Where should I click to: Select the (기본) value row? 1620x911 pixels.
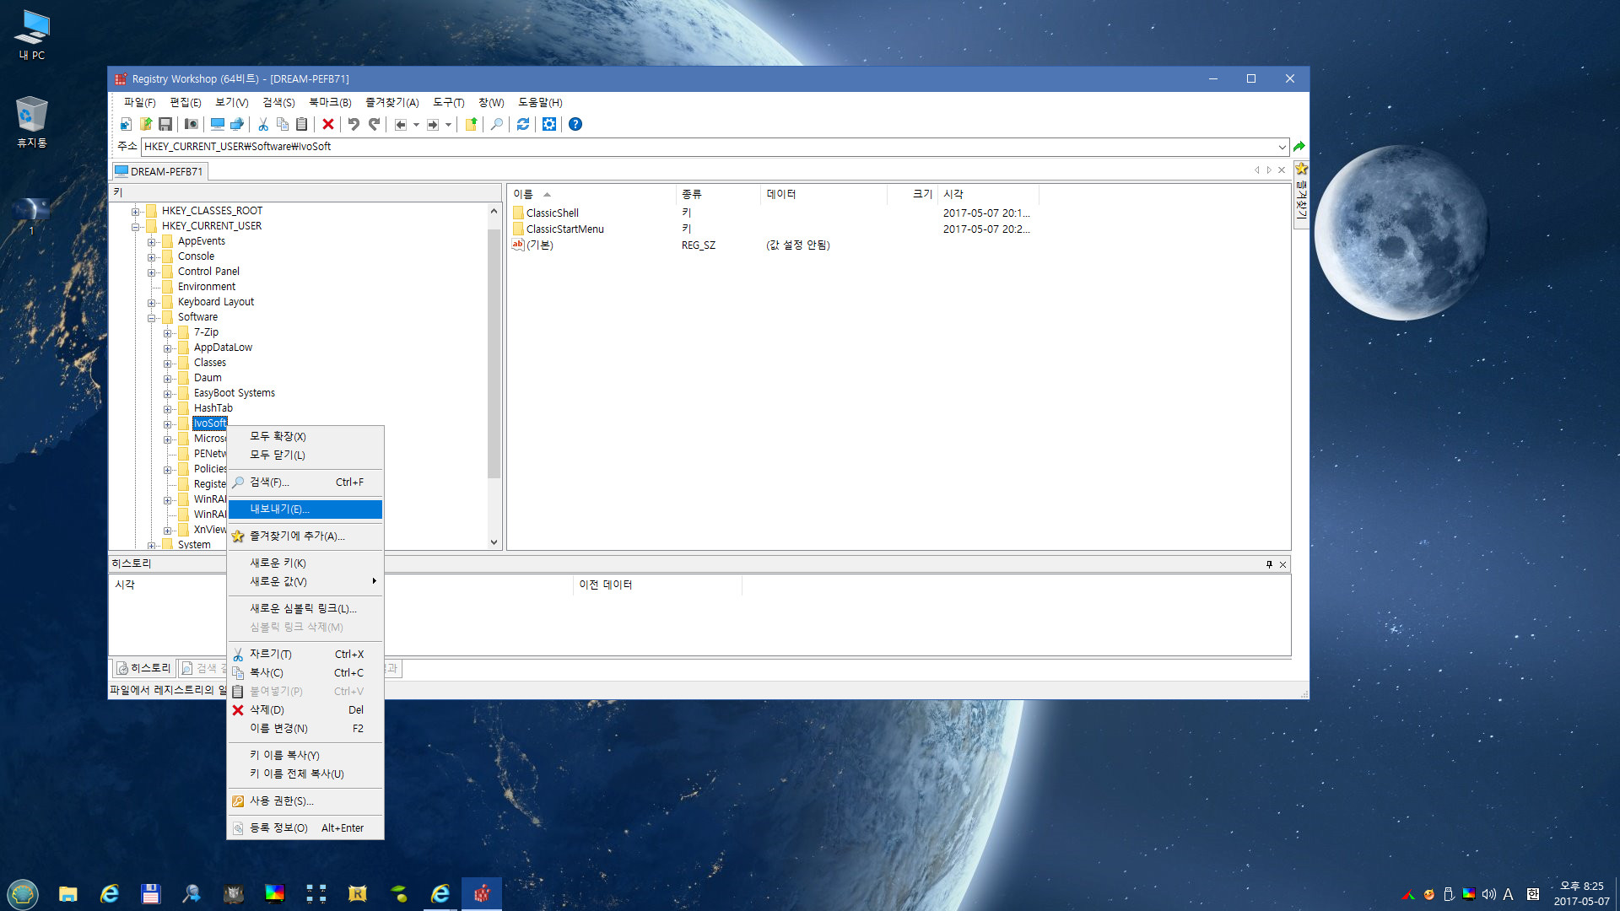pyautogui.click(x=539, y=245)
